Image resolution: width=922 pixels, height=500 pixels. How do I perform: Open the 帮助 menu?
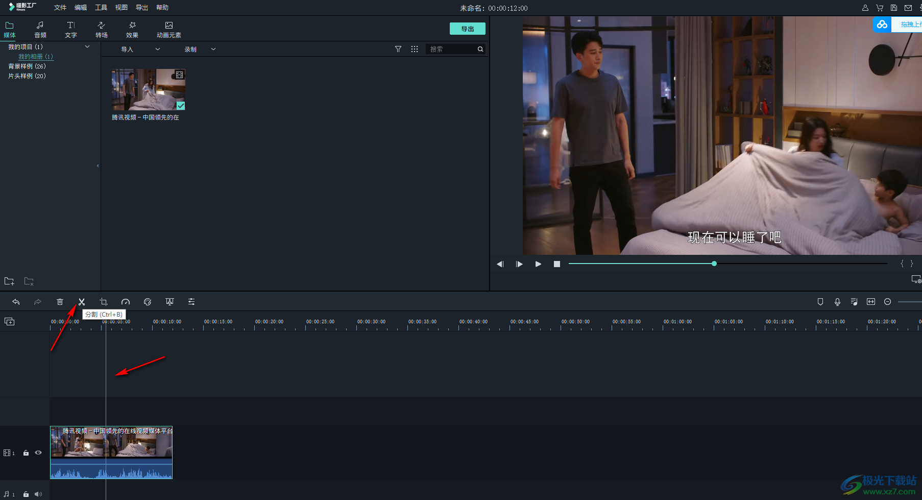pos(162,8)
